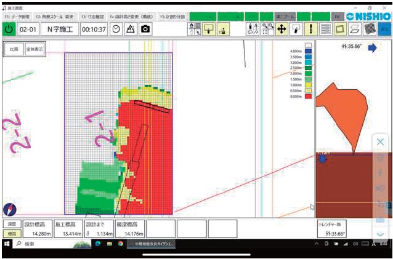The image size is (393, 259).
Task: Click the 設計まで 1.134m value box
Action: coord(99,229)
